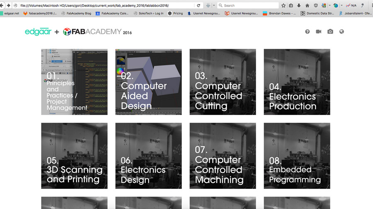Image resolution: width=373 pixels, height=209 pixels.
Task: Reload the page with the refresh icon
Action: click(199, 5)
